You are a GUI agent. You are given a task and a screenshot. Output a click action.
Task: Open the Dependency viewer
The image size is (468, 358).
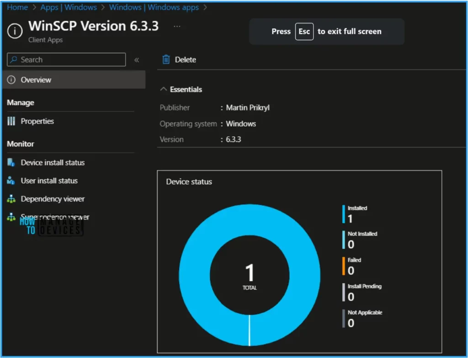[x=53, y=199]
